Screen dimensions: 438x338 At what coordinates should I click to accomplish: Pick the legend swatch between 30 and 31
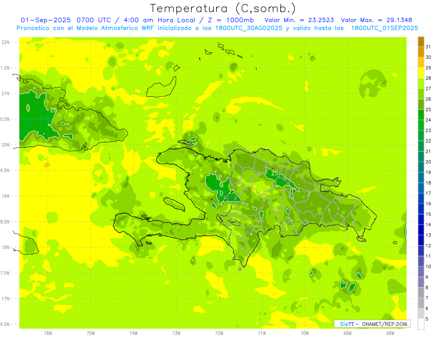[421, 52]
